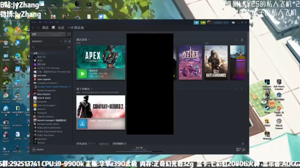The width and height of the screenshot is (300, 168).
Task: Open the account name dropdown in title bar
Action: pyautogui.click(x=220, y=23)
